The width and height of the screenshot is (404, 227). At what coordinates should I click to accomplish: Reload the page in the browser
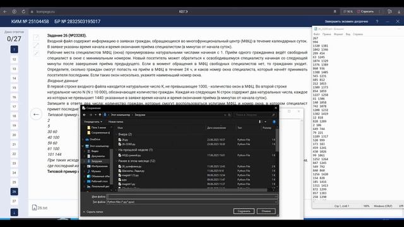click(x=23, y=11)
